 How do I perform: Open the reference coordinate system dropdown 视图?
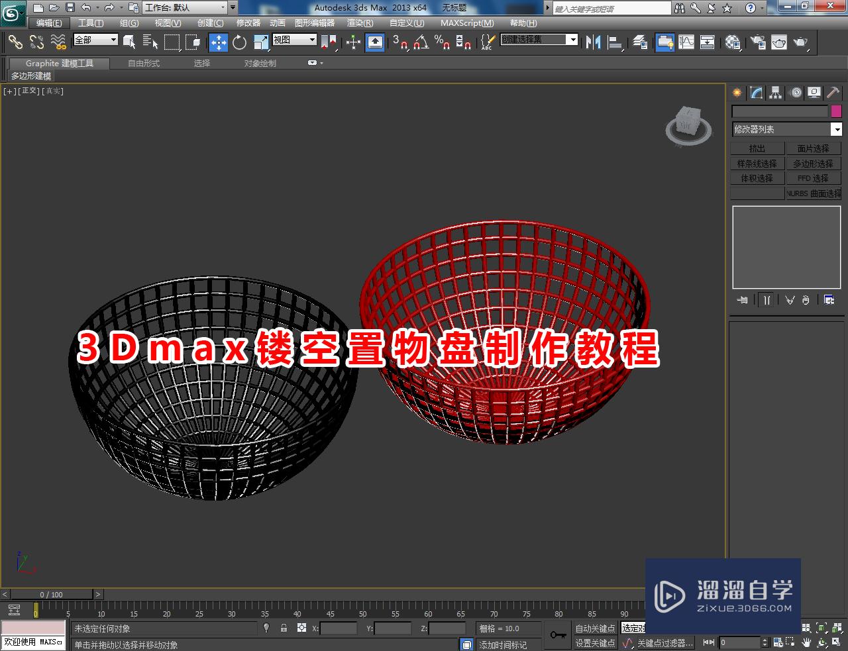(x=295, y=40)
